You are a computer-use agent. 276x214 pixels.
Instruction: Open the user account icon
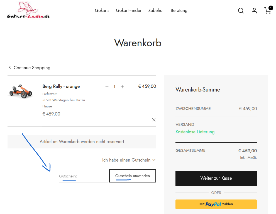pos(254,11)
